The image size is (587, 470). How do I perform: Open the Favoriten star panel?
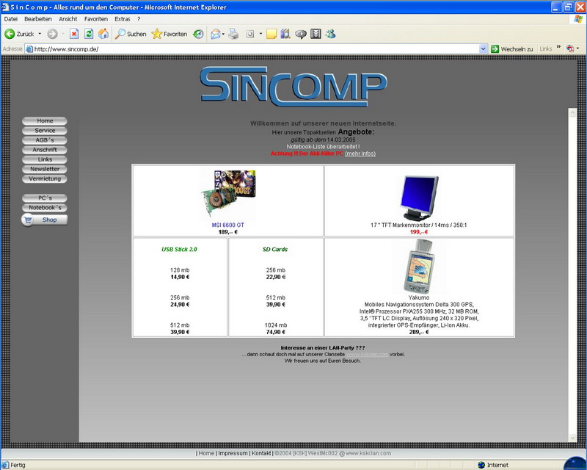pos(169,34)
